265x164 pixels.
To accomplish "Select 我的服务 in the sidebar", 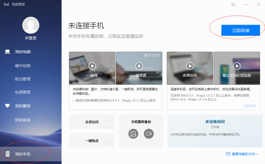I will pyautogui.click(x=23, y=106).
